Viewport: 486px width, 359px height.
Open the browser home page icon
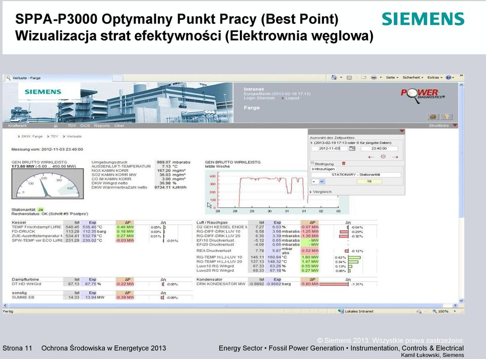[x=334, y=78]
